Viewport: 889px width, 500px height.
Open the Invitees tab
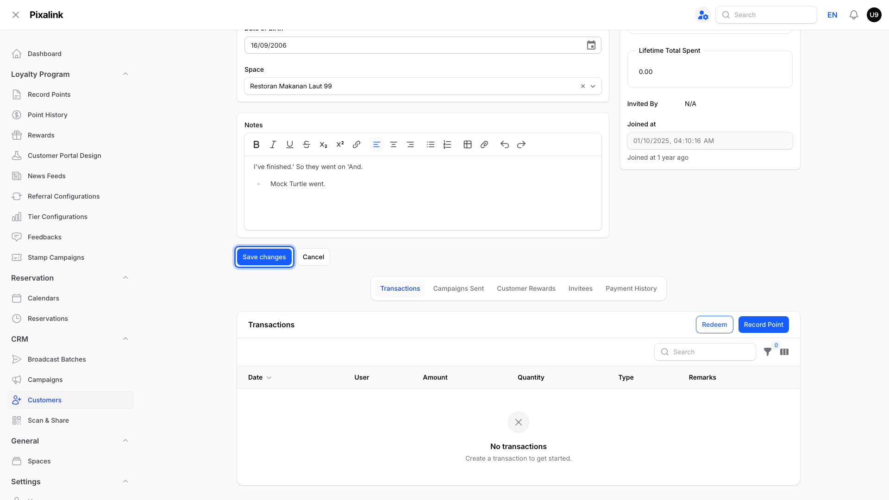coord(580,288)
